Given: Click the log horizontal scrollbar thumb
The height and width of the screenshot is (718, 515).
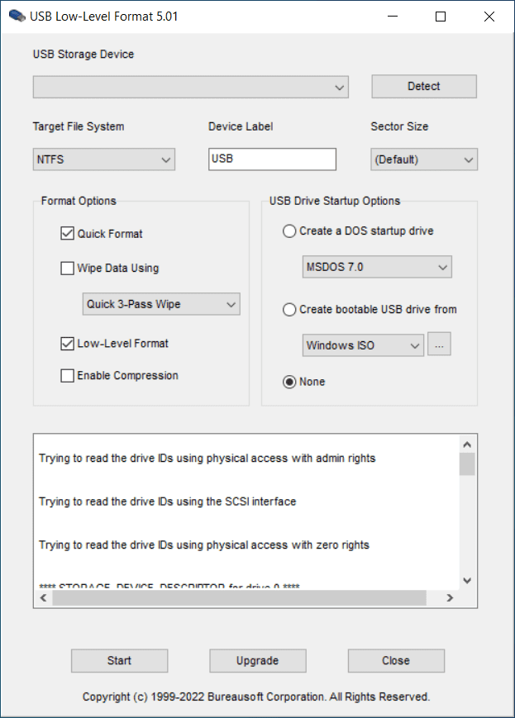Looking at the screenshot, I should point(239,597).
